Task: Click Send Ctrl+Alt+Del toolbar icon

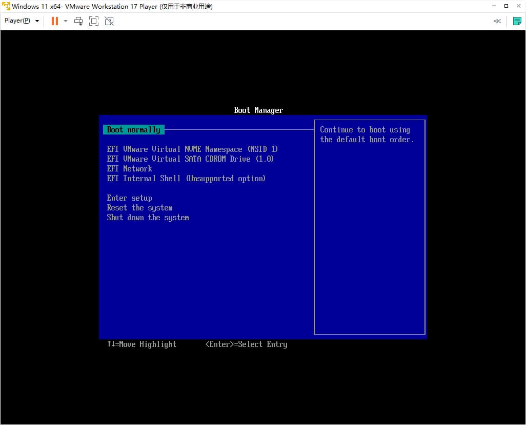Action: coord(78,21)
